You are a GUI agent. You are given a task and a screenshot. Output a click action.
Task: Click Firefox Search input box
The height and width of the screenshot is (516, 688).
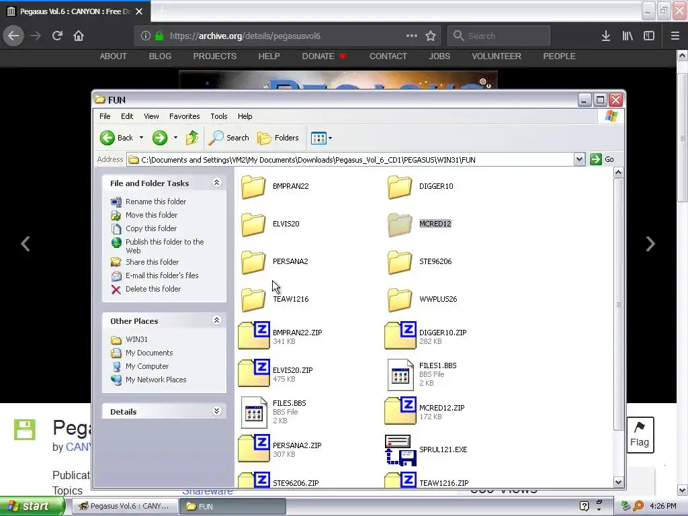tap(499, 36)
